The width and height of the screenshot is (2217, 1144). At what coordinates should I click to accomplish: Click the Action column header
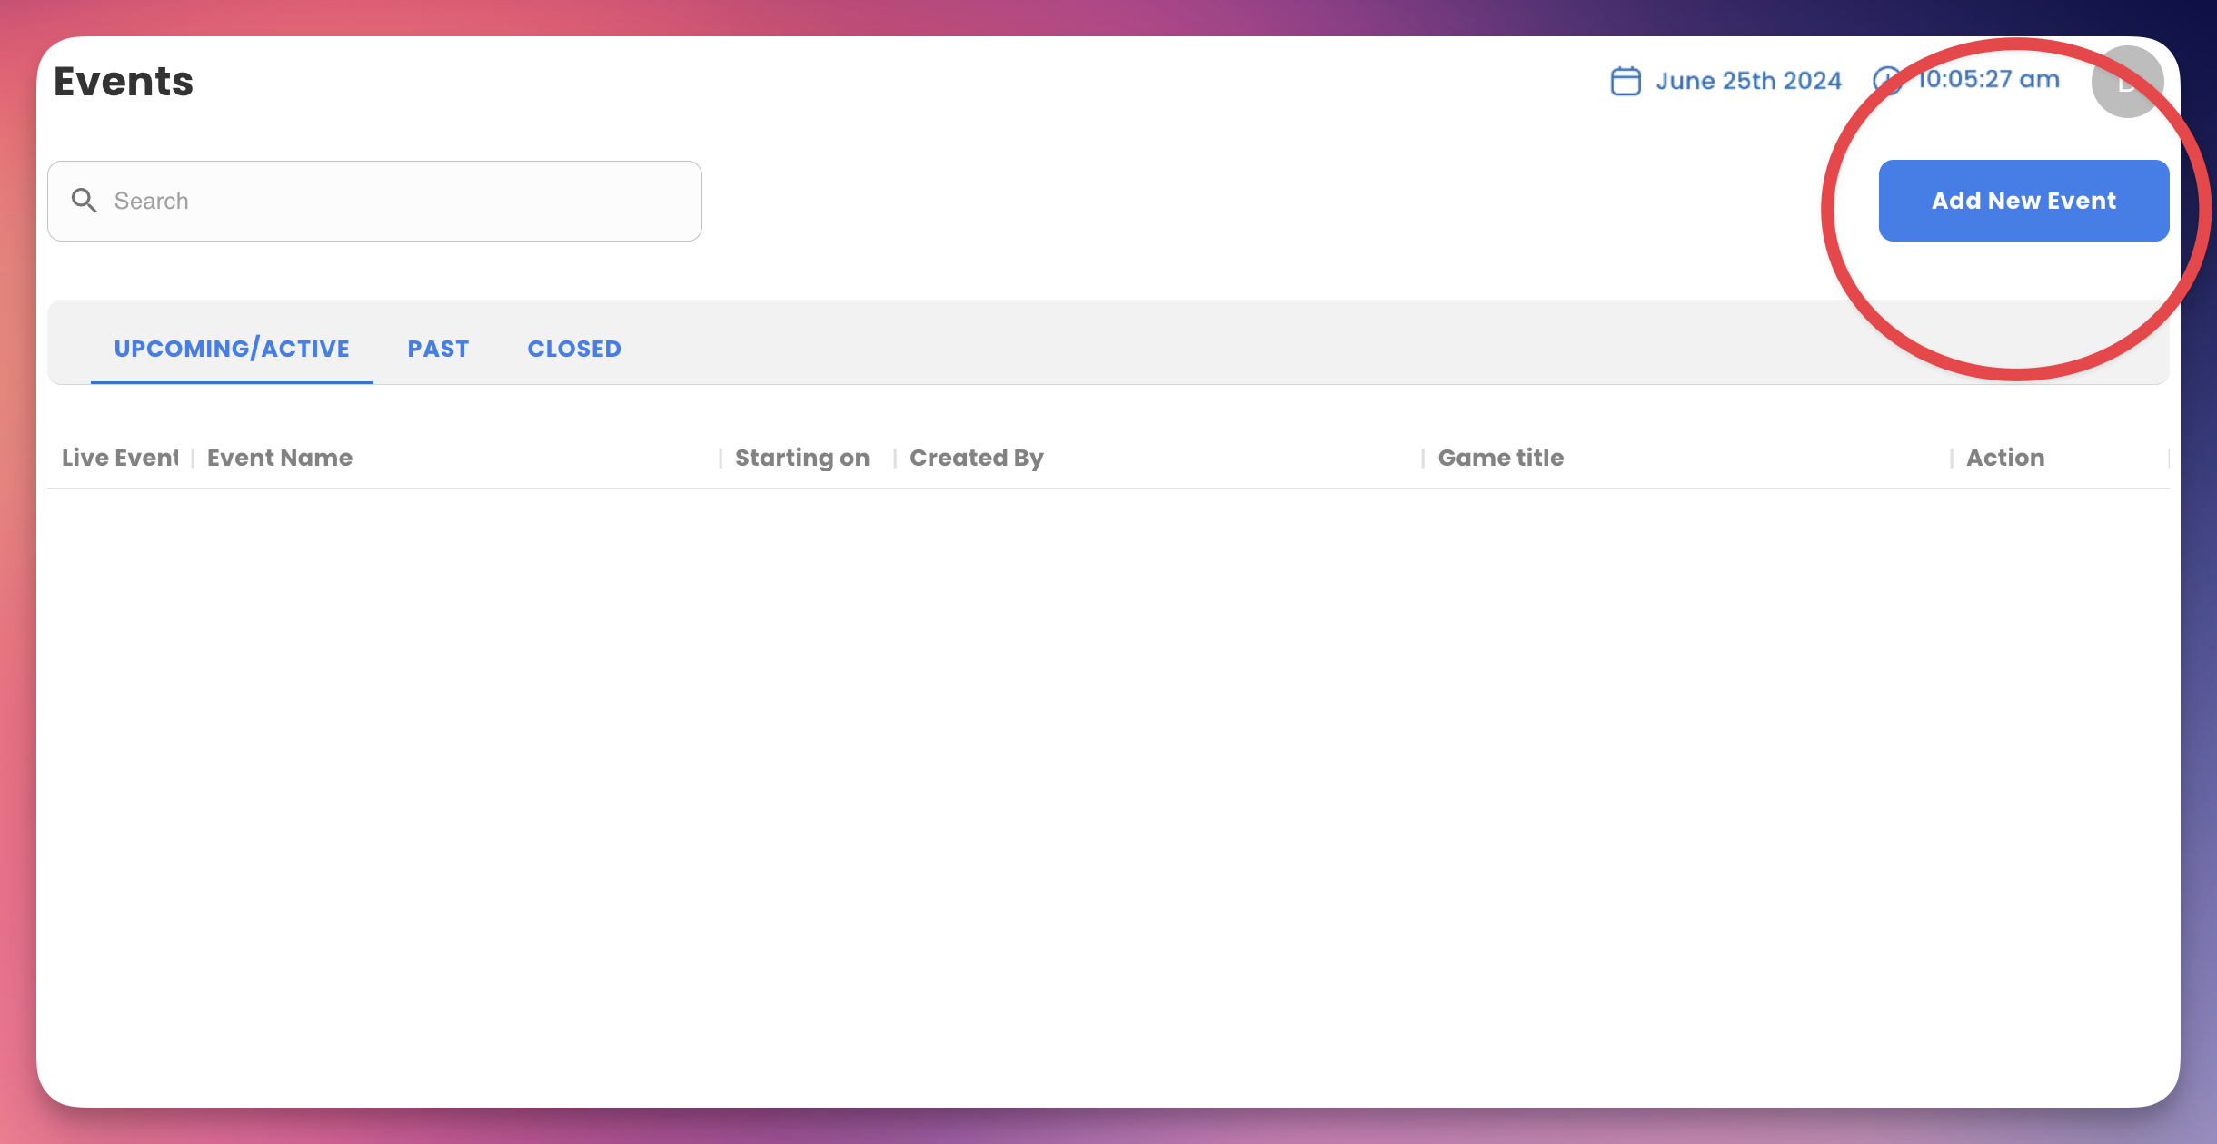(2005, 458)
